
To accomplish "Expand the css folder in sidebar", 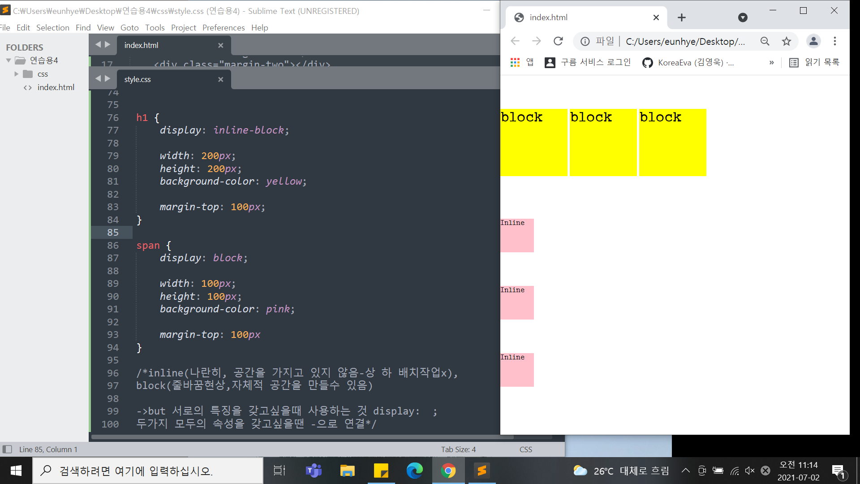I will (x=17, y=74).
